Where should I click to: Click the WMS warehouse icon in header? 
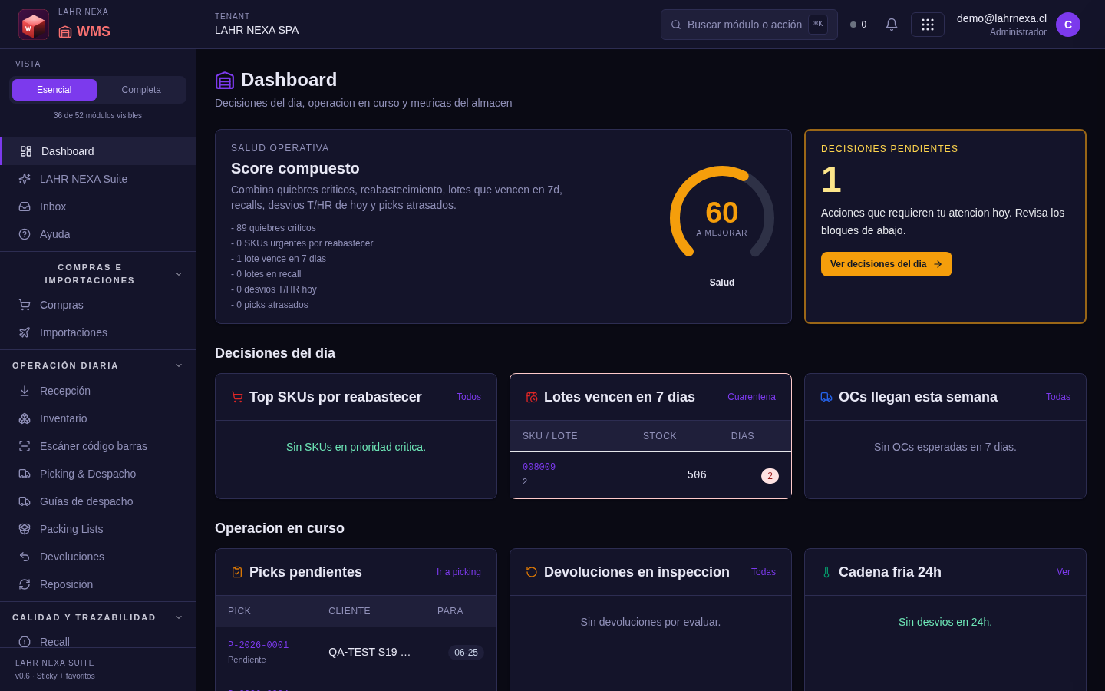pyautogui.click(x=65, y=31)
